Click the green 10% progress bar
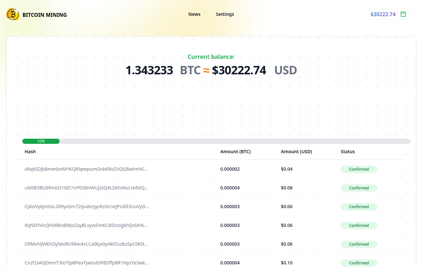The image size is (426, 267). point(41,141)
